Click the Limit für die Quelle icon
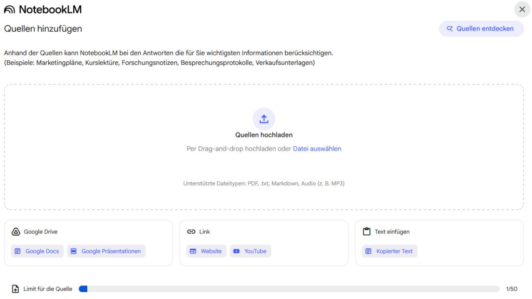 (x=16, y=289)
